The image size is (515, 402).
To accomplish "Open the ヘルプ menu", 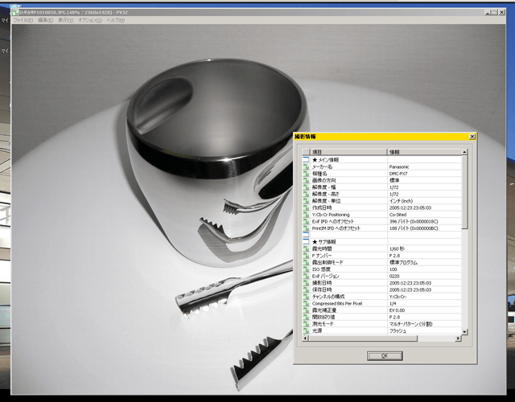I will point(116,20).
